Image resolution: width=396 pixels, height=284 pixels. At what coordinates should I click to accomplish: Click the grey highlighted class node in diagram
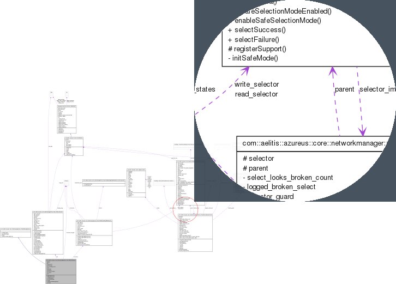tap(61, 271)
